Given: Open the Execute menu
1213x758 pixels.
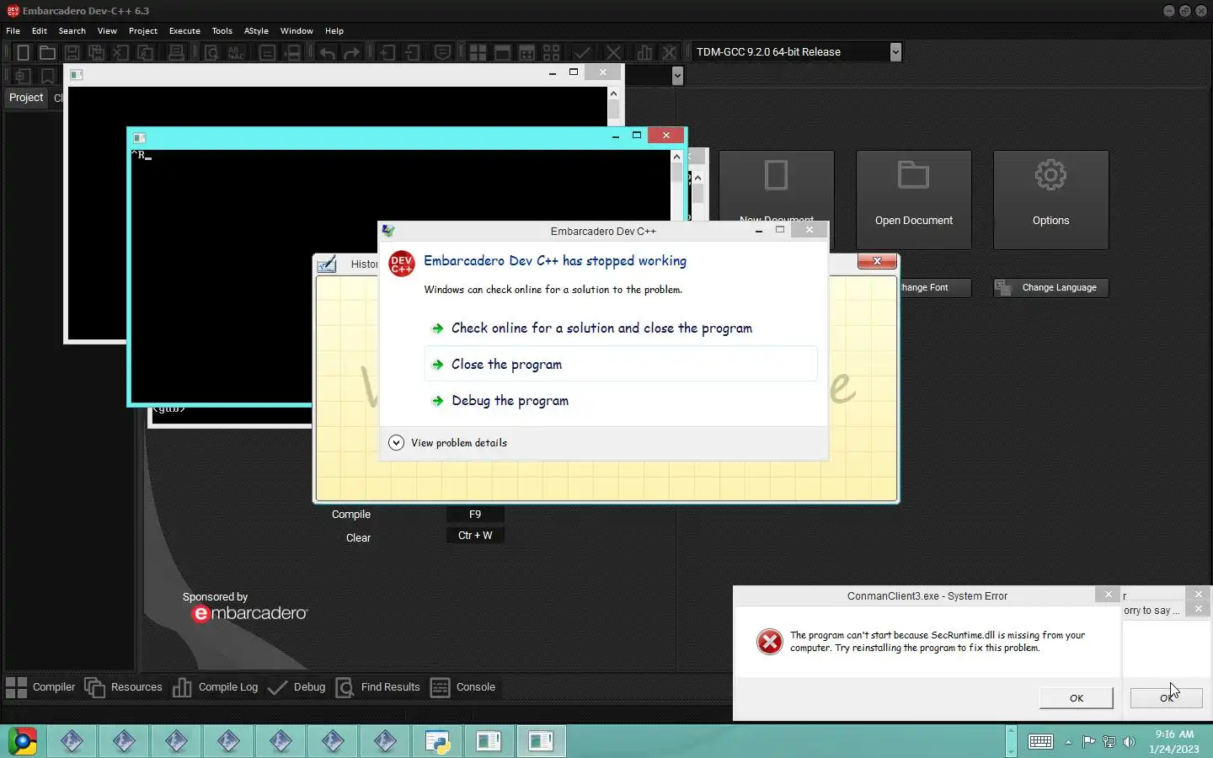Looking at the screenshot, I should coord(184,31).
